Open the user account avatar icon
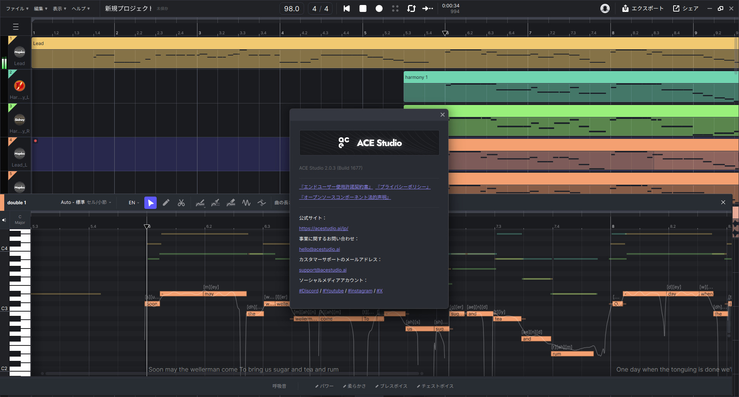 [x=605, y=8]
